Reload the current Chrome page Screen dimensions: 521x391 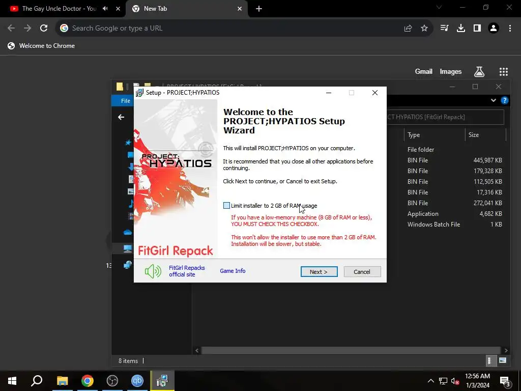point(44,29)
